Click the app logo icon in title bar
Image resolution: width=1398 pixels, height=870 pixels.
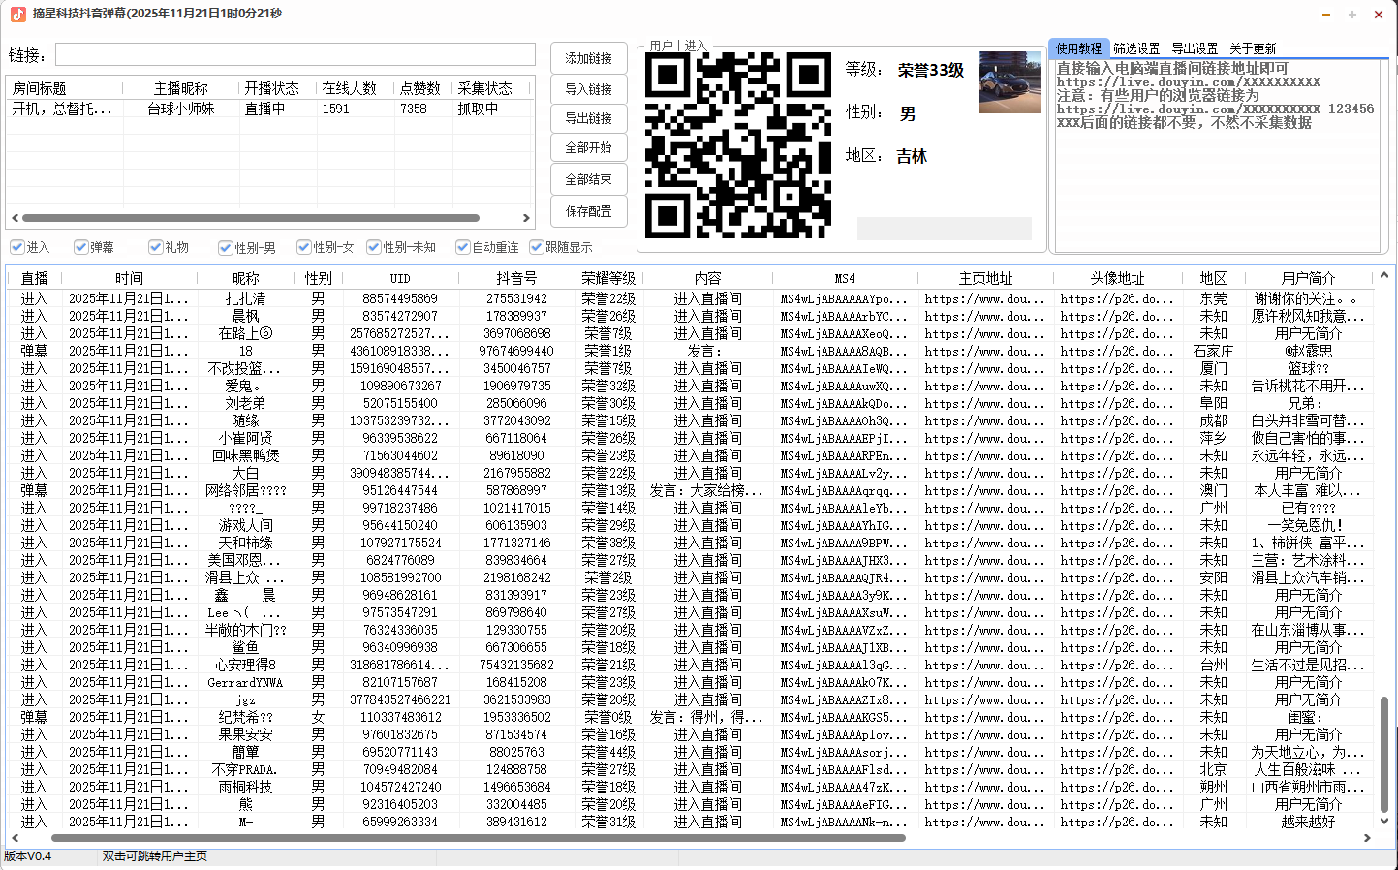tap(17, 14)
